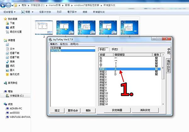
Task: Click Explorer's Forward arrow button
Action: tap(8, 5)
